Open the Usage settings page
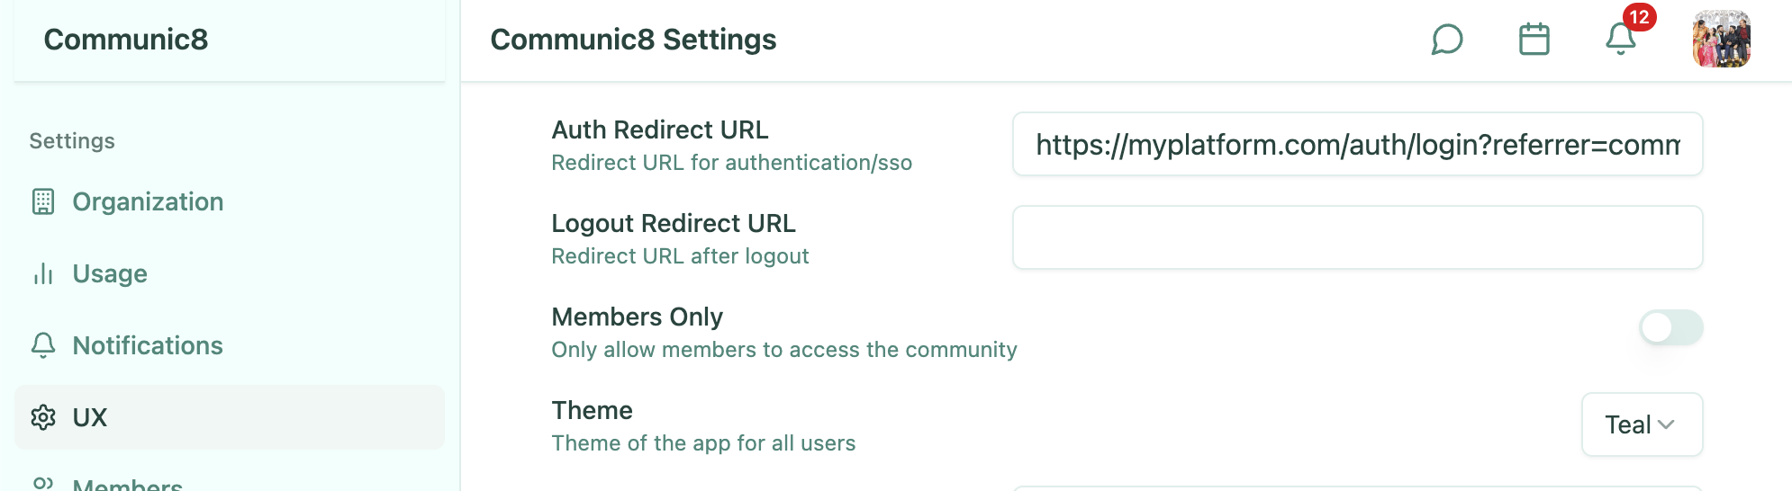 pyautogui.click(x=110, y=273)
